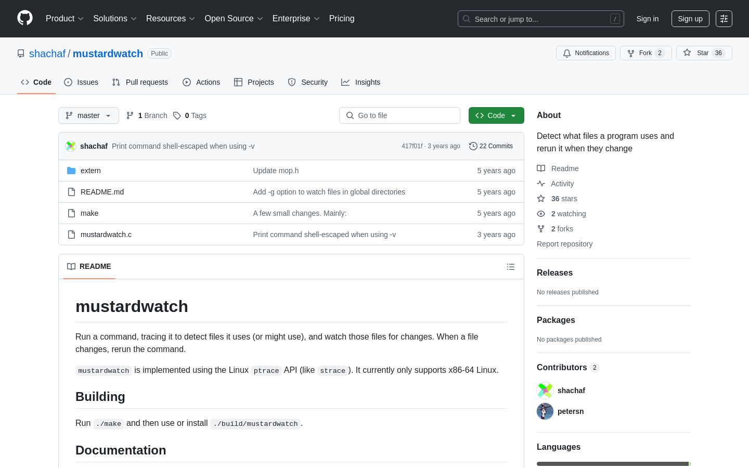This screenshot has height=468, width=749.
Task: Click the repository icon beside shachaf
Action: (21, 54)
